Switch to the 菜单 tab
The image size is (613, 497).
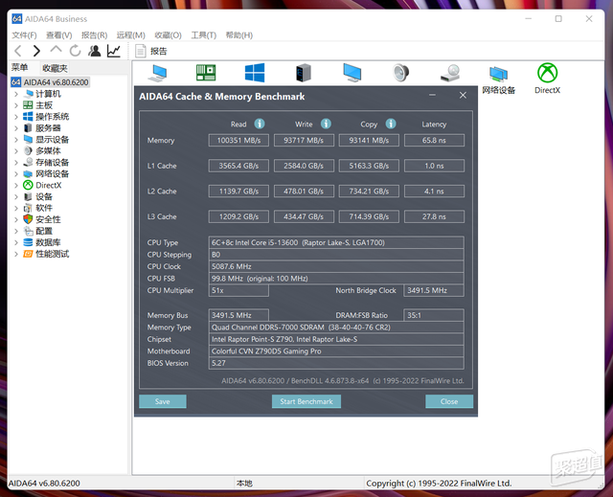pyautogui.click(x=19, y=68)
